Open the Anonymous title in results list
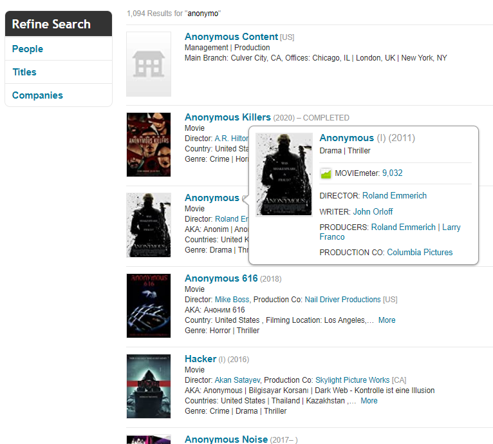This screenshot has width=493, height=444. click(x=212, y=198)
